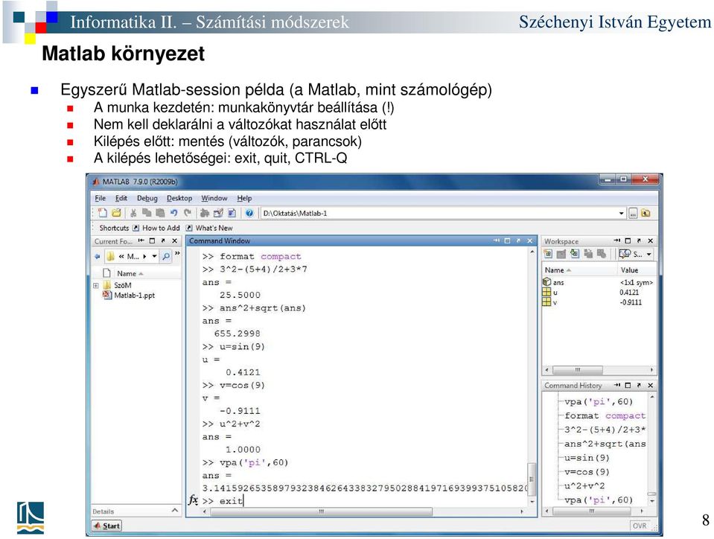Image resolution: width=714 pixels, height=539 pixels.
Task: Open the Debug menu
Action: click(147, 198)
